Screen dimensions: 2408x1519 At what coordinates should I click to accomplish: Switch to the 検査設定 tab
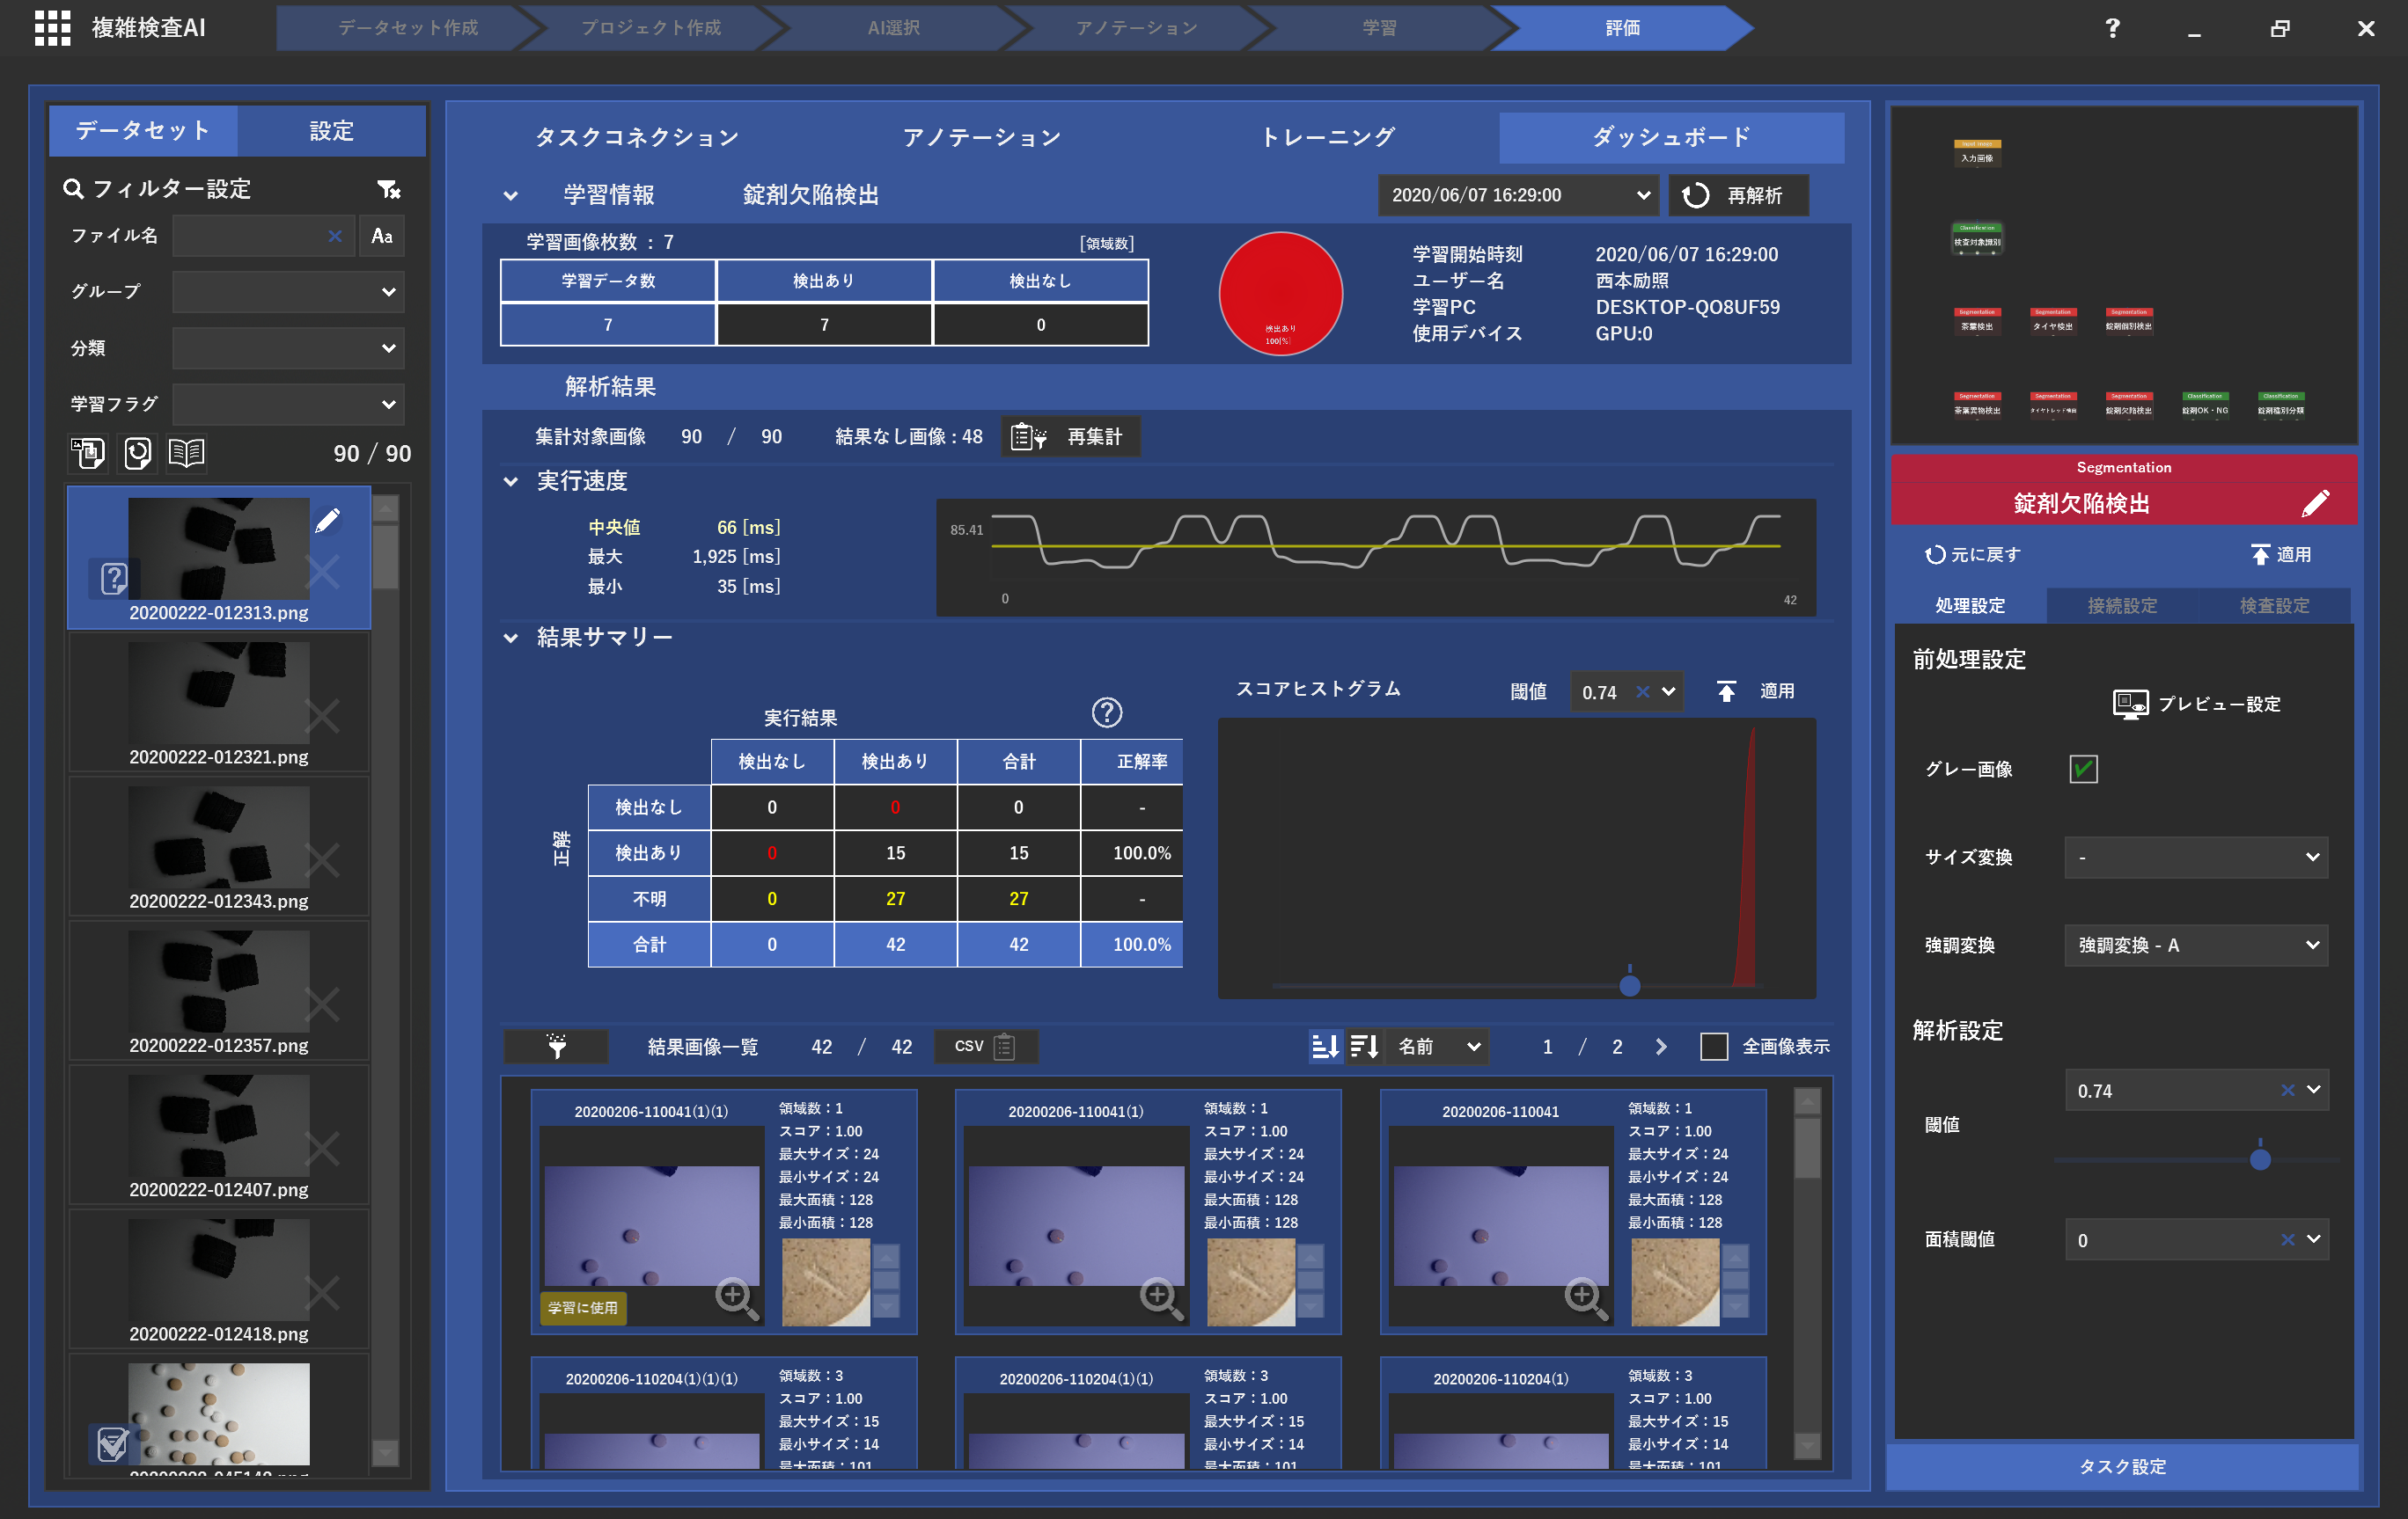(x=2274, y=606)
